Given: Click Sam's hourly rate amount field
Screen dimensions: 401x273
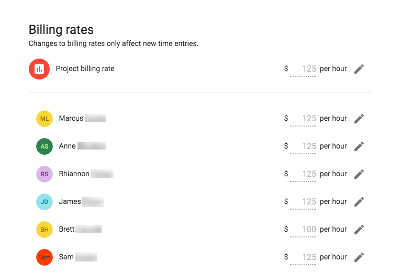Looking at the screenshot, I should [x=303, y=257].
